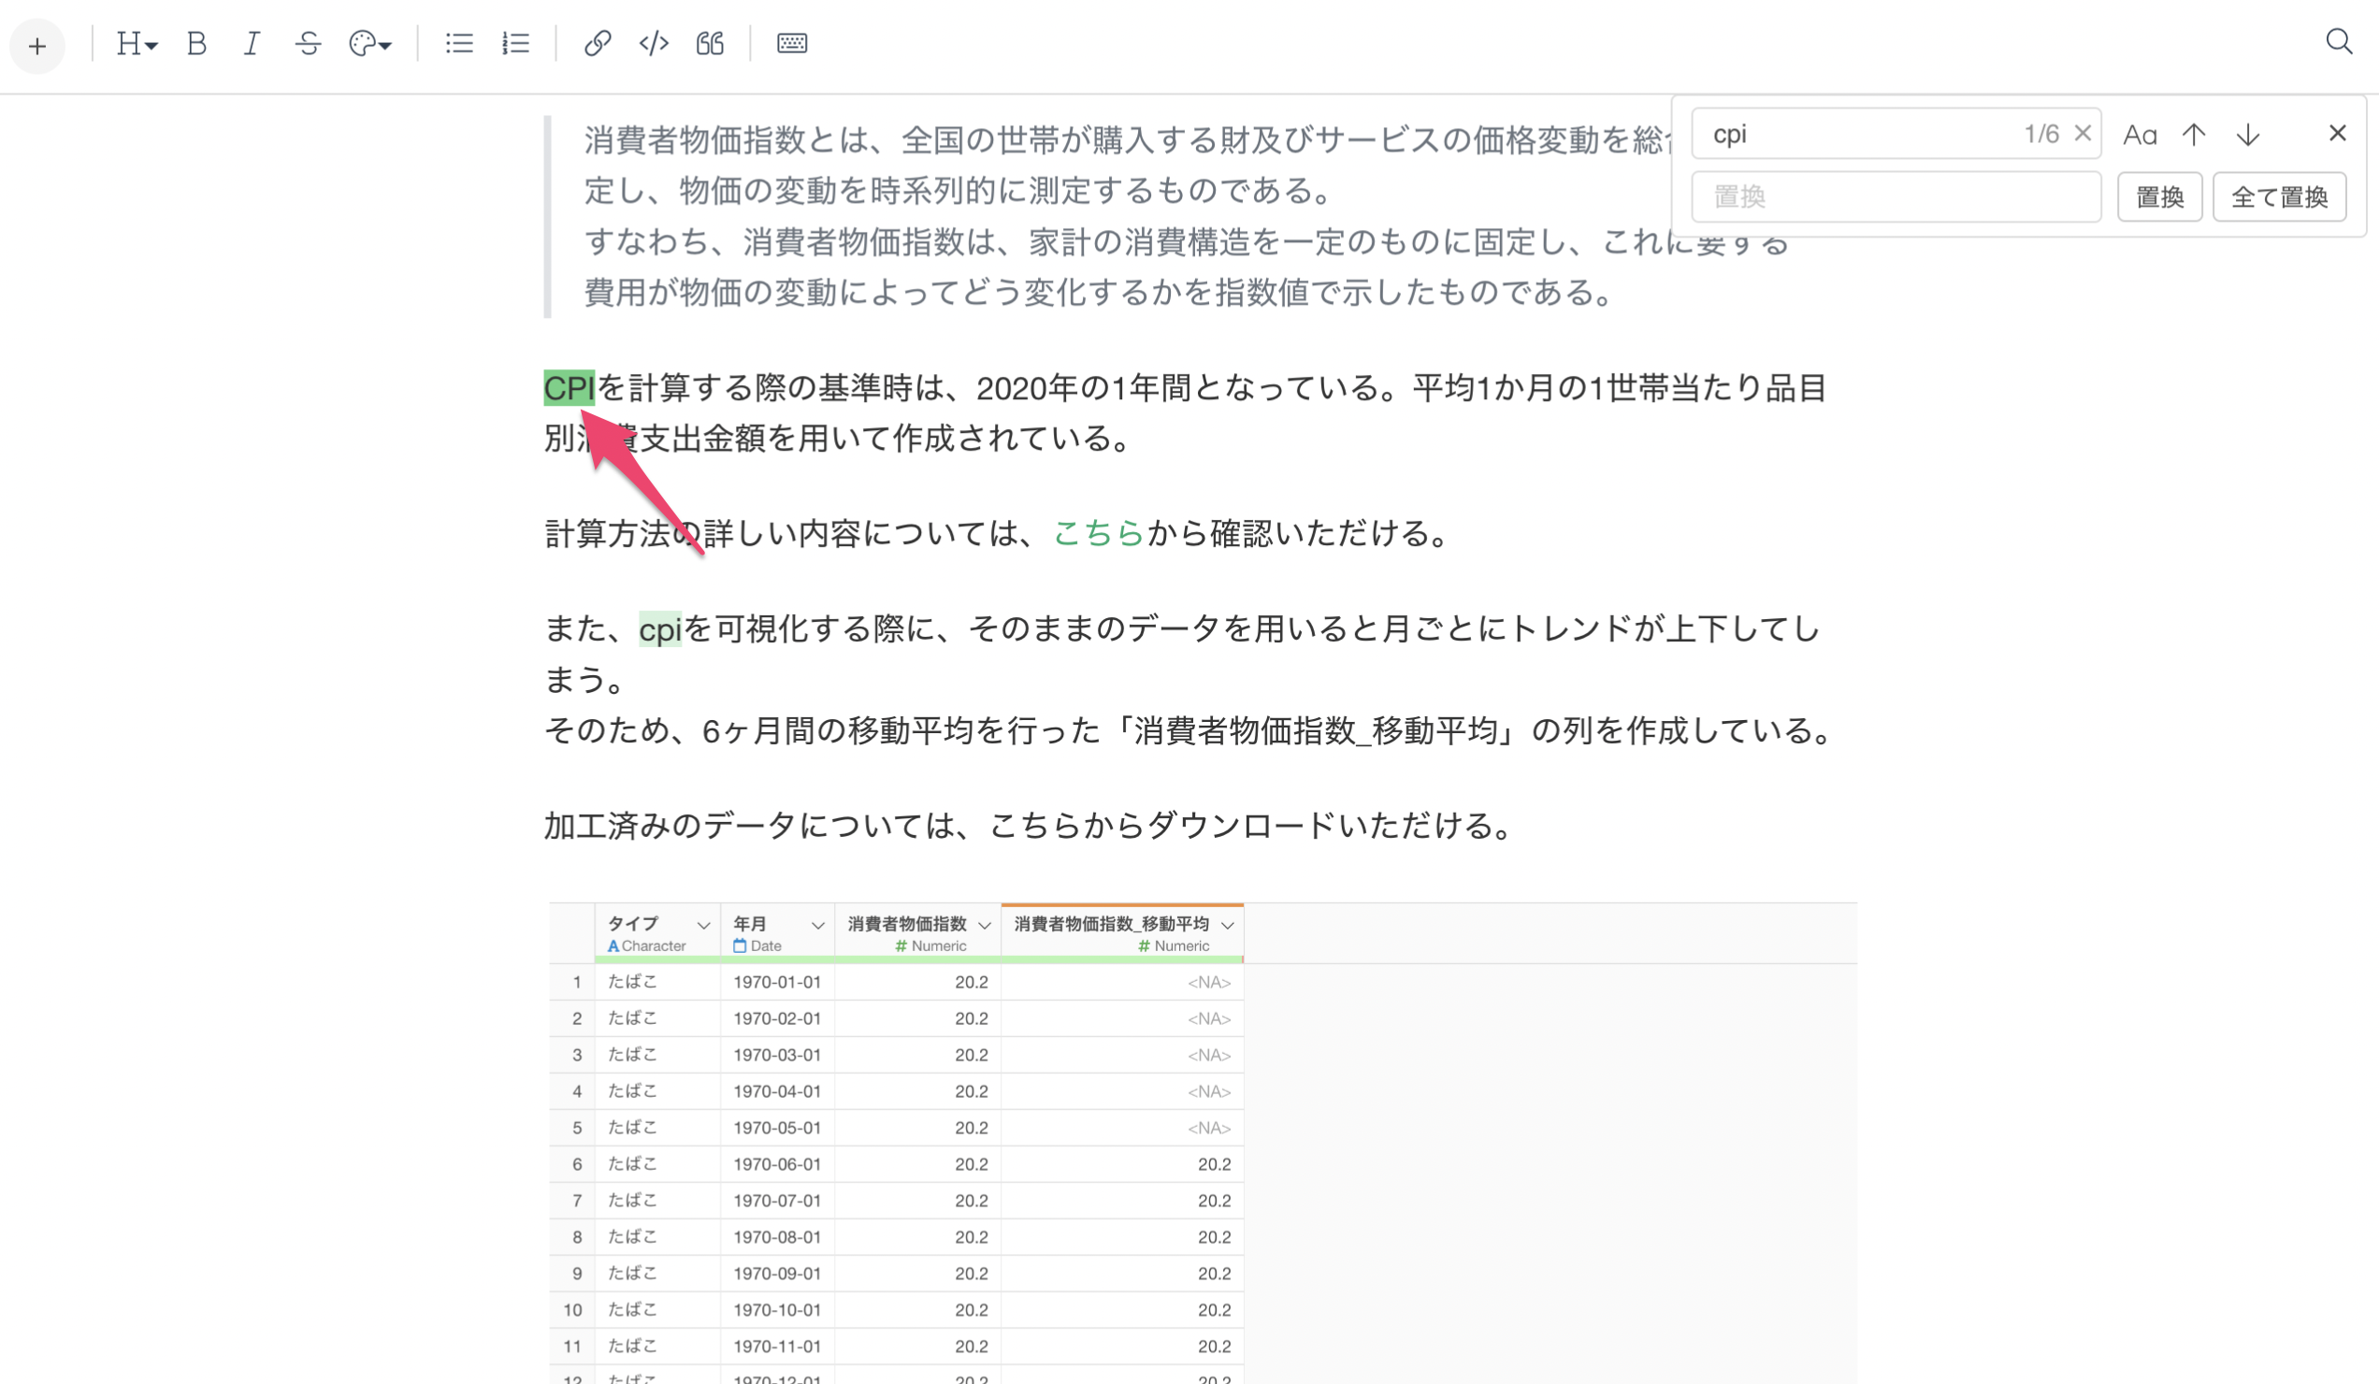This screenshot has height=1384, width=2379.
Task: Apply strikethrough formatting
Action: (308, 43)
